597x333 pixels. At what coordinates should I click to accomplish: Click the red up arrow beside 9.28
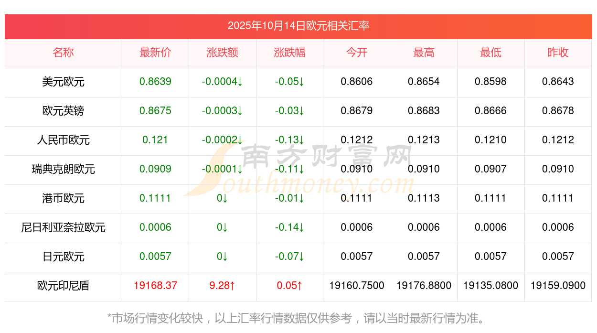click(232, 286)
